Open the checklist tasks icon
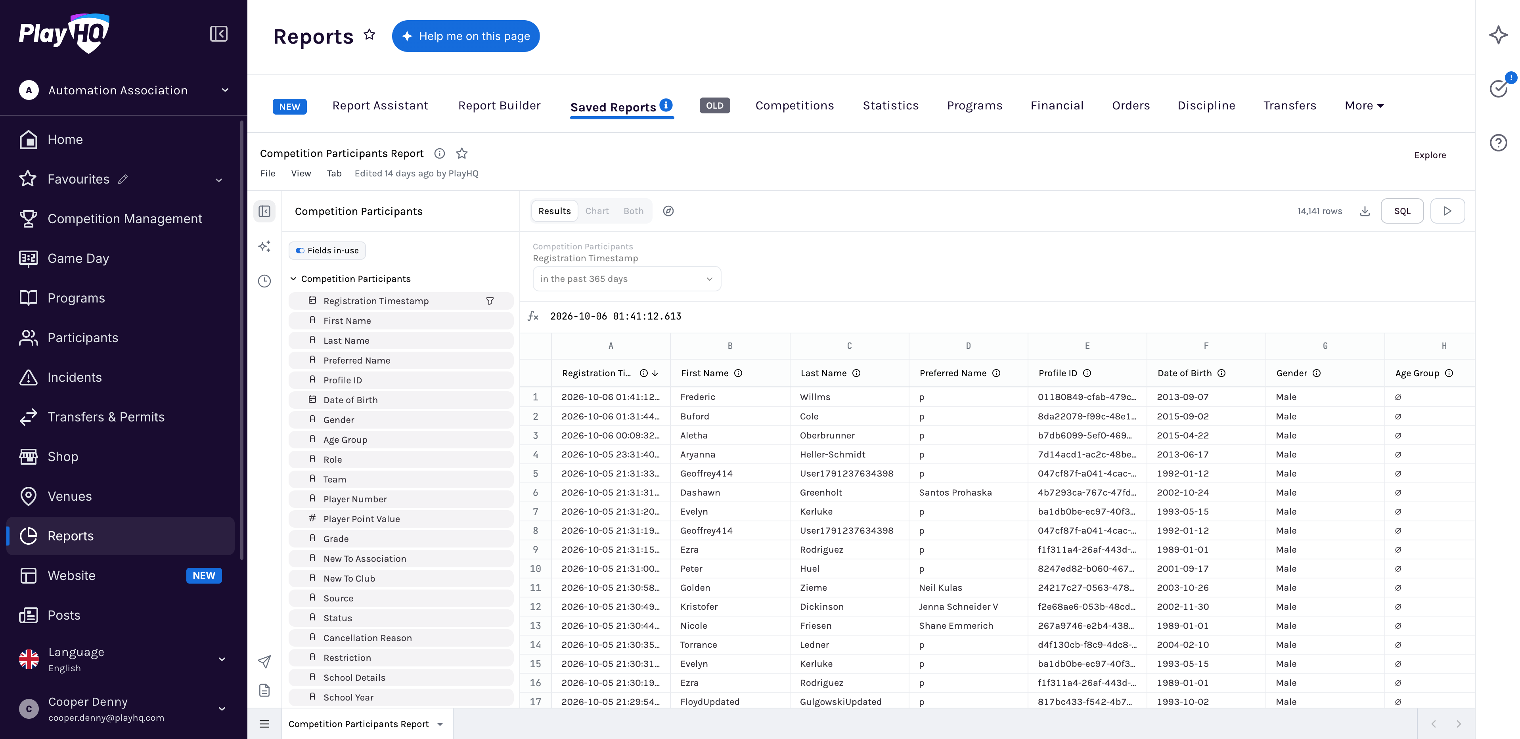The width and height of the screenshot is (1520, 739). (1498, 88)
